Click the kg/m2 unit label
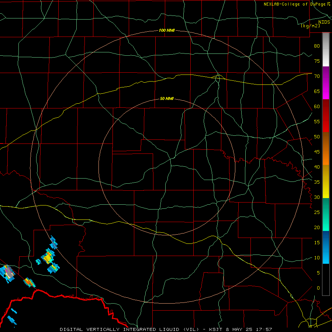The width and height of the screenshot is (332, 332). 310,26
